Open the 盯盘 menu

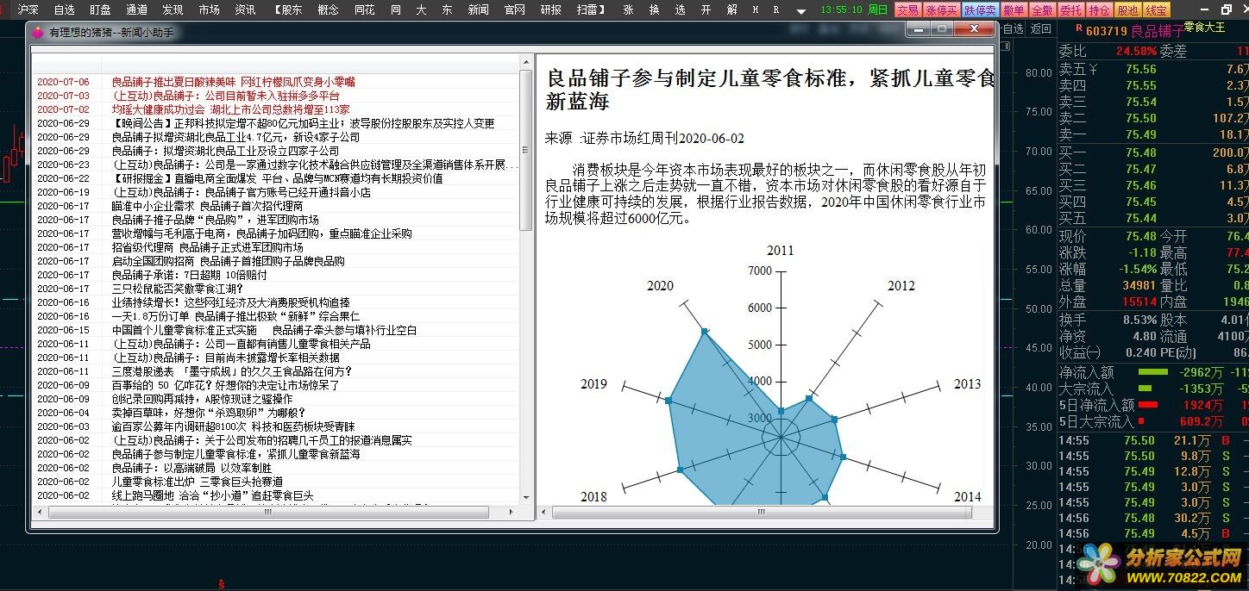(x=100, y=9)
